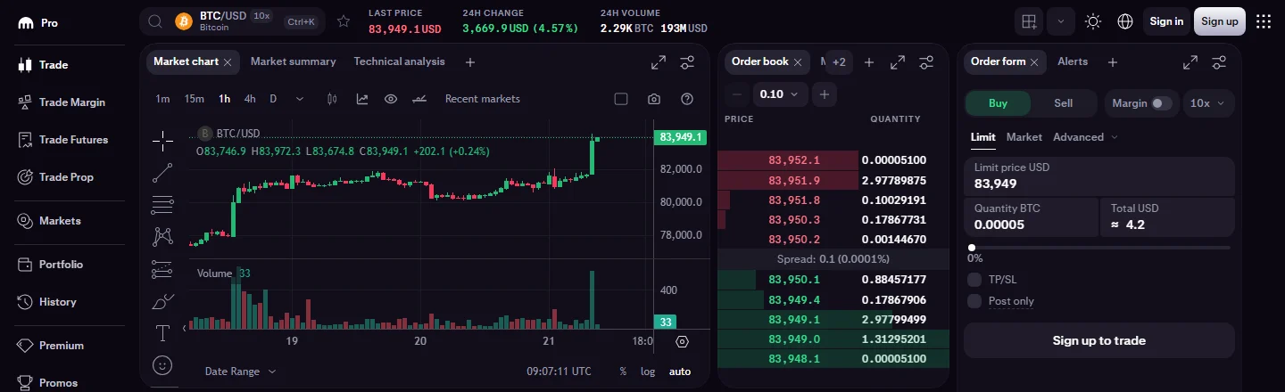This screenshot has height=392, width=1285.
Task: Choose the Market order type
Action: pyautogui.click(x=1024, y=137)
